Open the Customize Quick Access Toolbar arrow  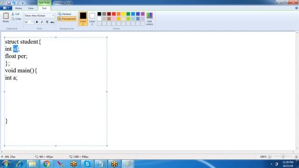coord(23,3)
